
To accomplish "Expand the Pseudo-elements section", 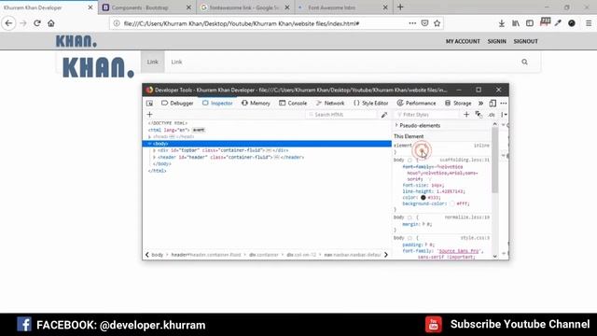I will [396, 125].
